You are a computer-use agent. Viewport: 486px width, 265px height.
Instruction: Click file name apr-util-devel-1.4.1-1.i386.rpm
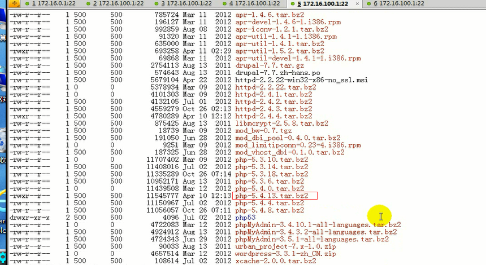pos(298,58)
